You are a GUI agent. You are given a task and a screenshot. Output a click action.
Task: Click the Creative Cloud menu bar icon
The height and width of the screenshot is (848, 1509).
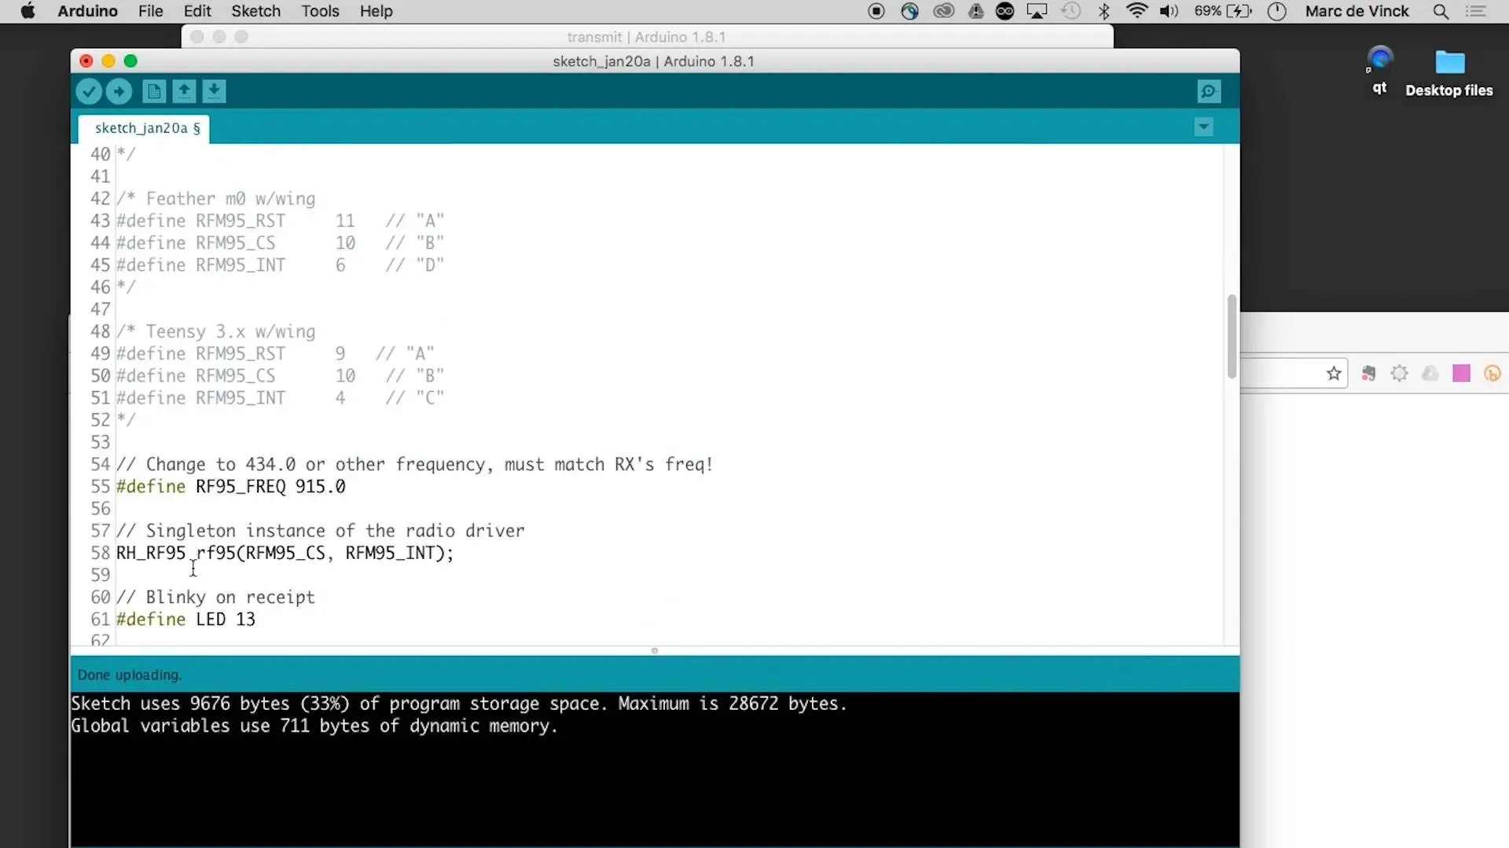click(x=943, y=11)
